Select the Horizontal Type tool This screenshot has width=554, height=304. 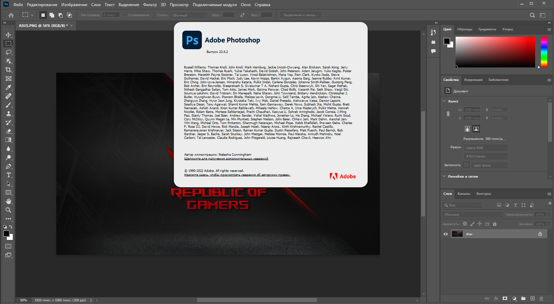pyautogui.click(x=8, y=175)
